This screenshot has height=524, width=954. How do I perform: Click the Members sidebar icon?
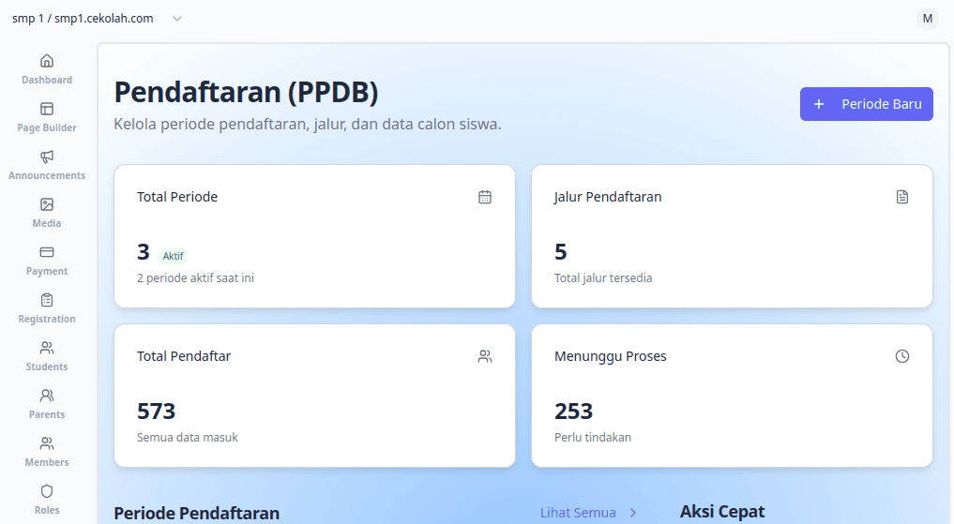(47, 443)
